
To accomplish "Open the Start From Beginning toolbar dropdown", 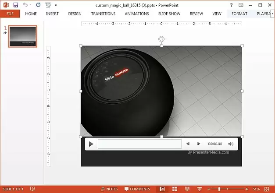I will [x=48, y=5].
